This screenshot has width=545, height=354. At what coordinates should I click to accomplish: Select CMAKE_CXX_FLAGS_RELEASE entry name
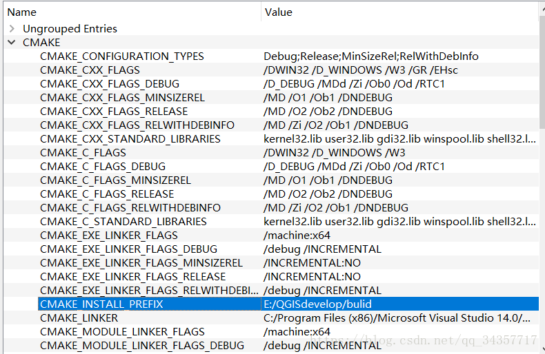point(114,112)
